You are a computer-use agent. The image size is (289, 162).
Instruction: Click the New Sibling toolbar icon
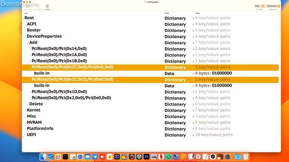point(38,6)
